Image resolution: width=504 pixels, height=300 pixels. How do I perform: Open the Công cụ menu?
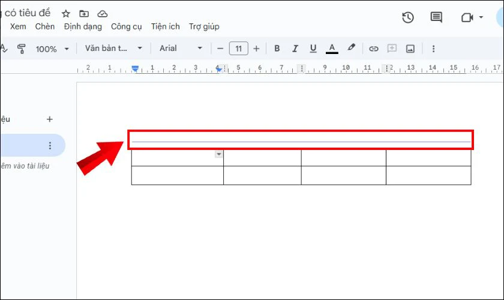[127, 26]
